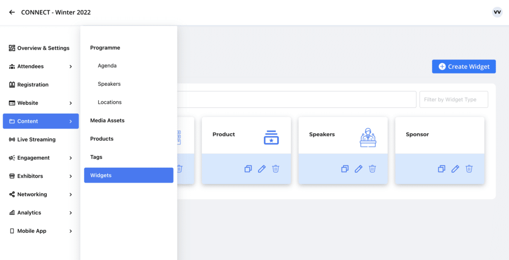This screenshot has width=509, height=260.
Task: Delete the Product widget
Action: [275, 169]
